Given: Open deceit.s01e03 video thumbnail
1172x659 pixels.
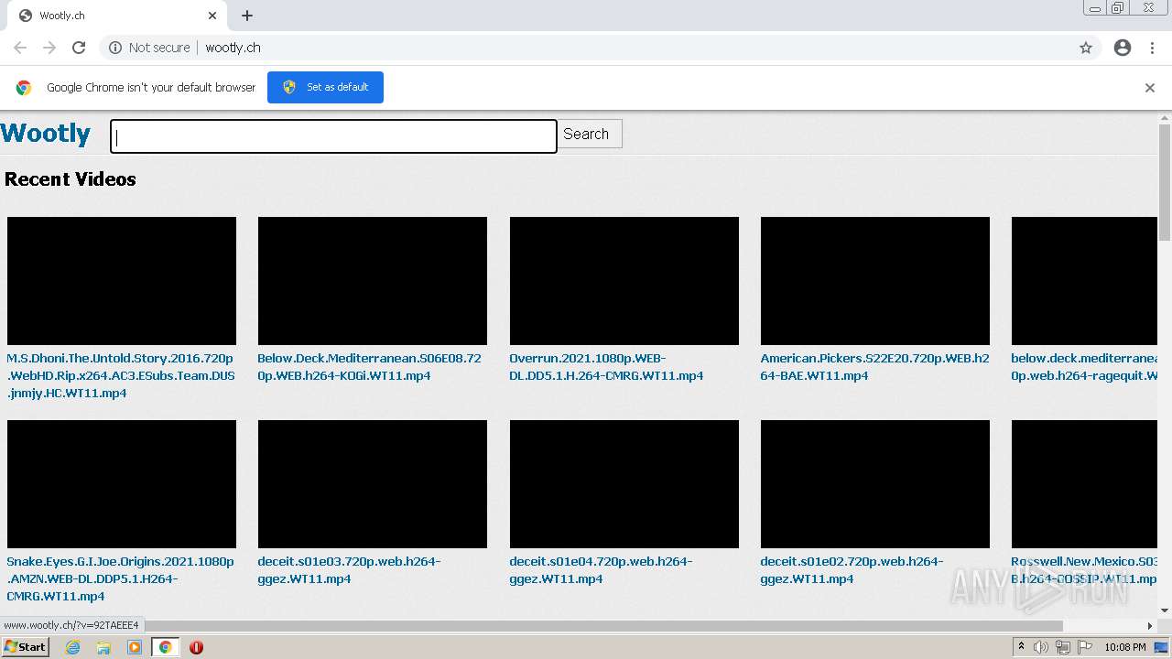Looking at the screenshot, I should [373, 484].
